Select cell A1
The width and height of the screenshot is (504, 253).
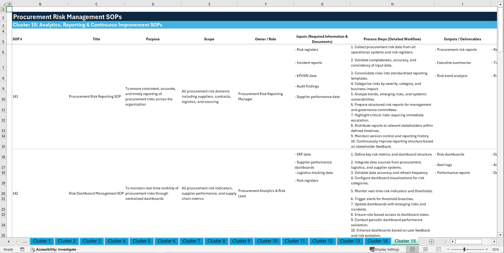tap(9, 9)
